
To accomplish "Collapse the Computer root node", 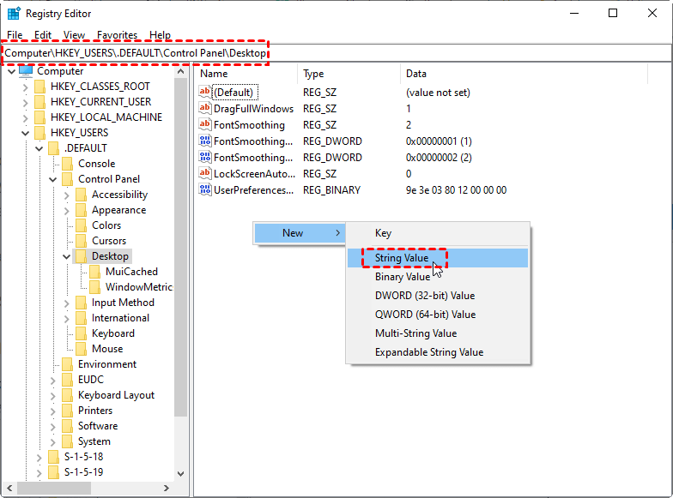I will click(12, 71).
